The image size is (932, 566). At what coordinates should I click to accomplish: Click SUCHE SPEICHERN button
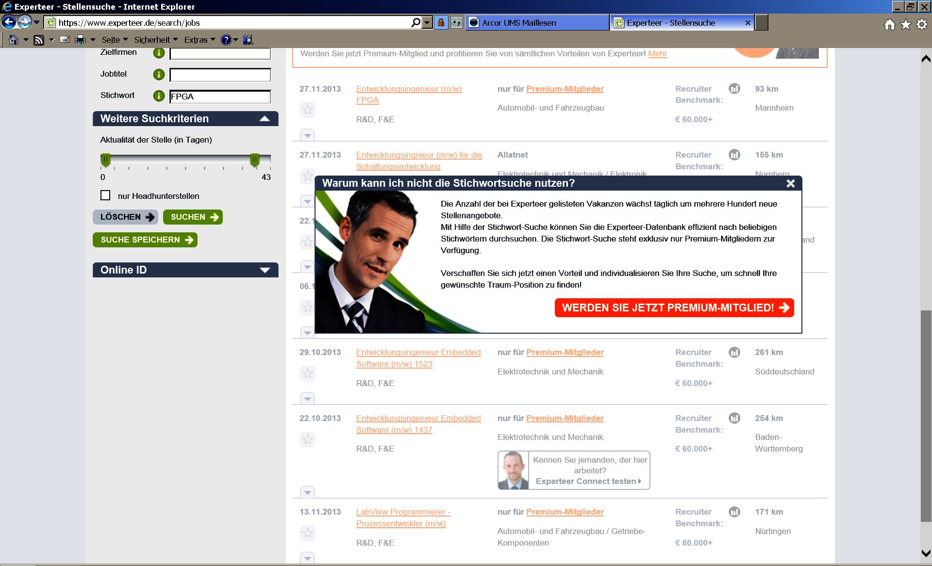click(145, 240)
